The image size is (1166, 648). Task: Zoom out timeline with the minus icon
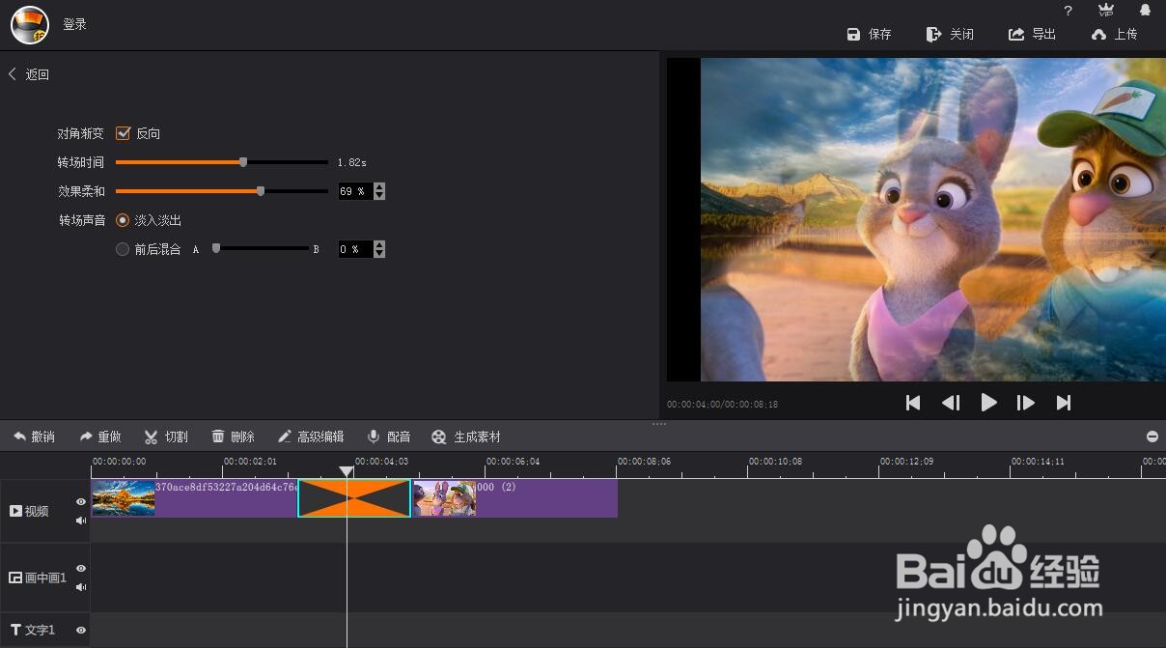pos(1152,437)
